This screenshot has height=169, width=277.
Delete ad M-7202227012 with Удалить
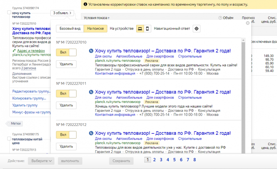(66, 146)
